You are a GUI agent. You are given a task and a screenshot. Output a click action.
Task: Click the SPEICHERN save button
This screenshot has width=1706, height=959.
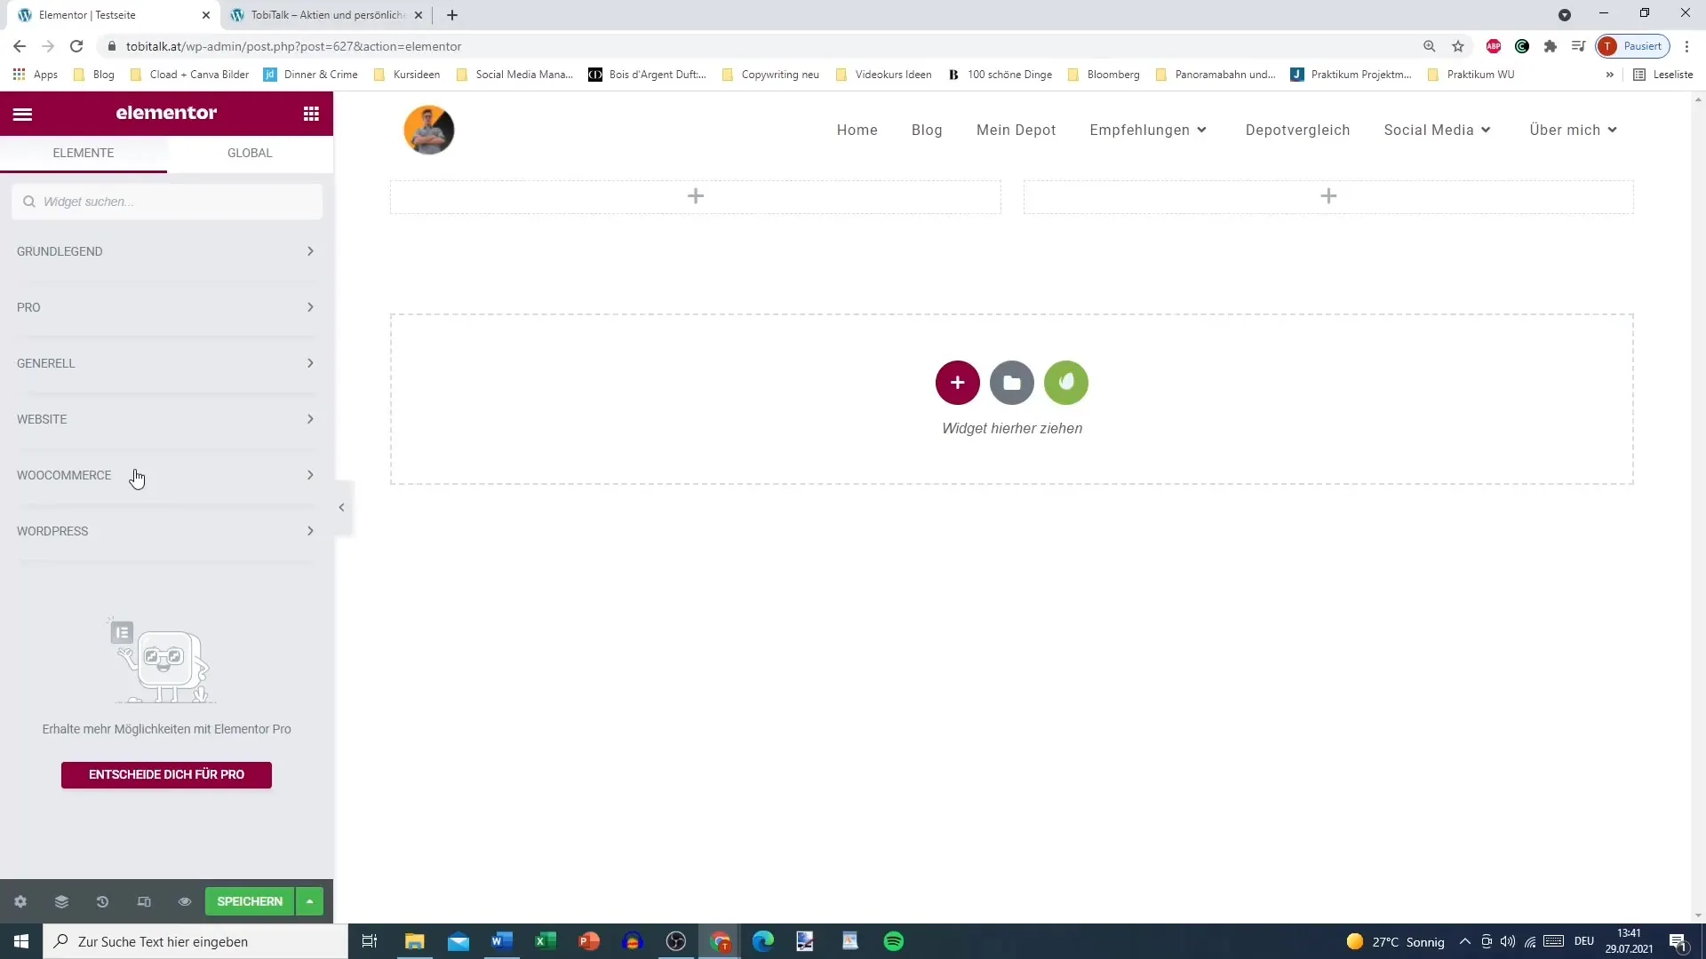point(250,901)
